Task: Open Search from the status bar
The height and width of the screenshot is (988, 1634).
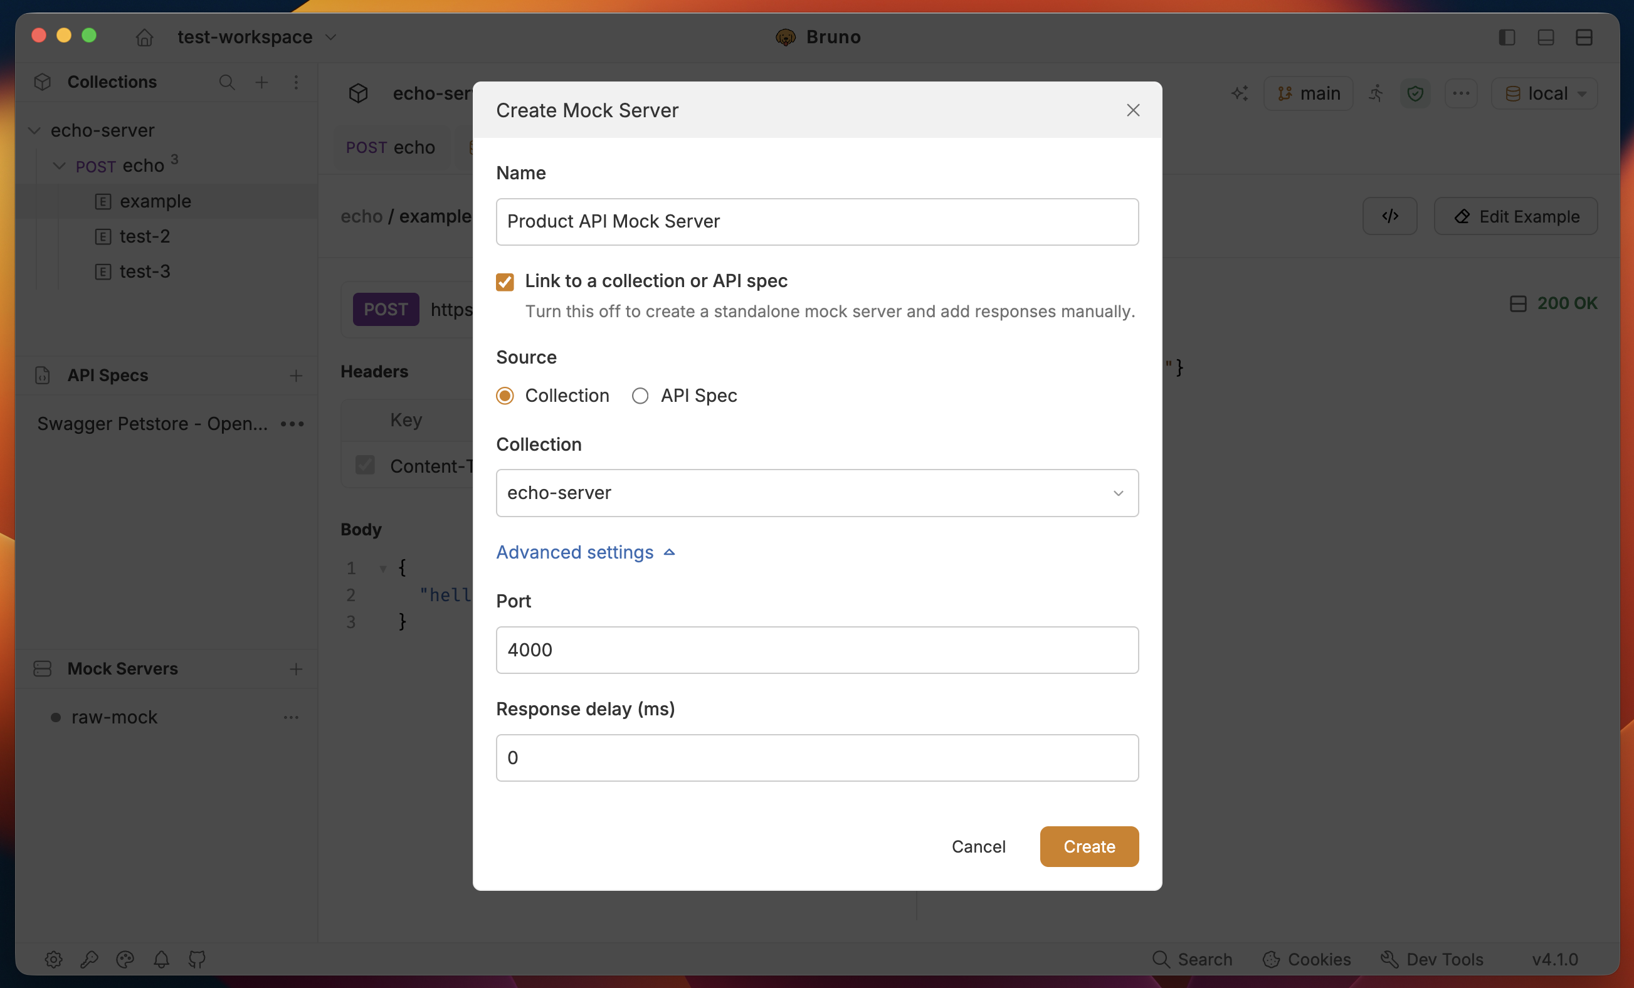Action: point(1192,960)
